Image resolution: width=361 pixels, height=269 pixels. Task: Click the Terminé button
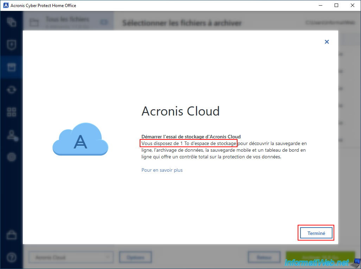[316, 233]
